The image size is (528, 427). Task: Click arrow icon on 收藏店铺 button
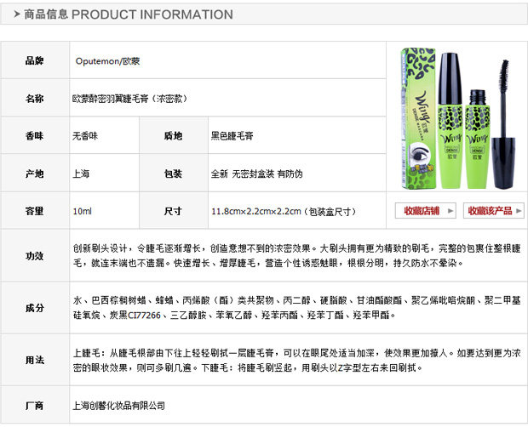pyautogui.click(x=451, y=211)
